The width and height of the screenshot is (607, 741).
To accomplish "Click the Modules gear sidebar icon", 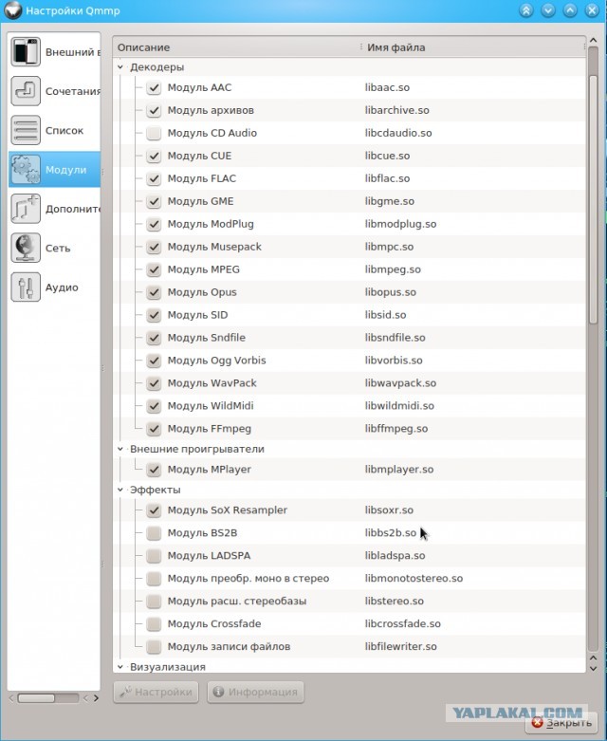I will 26,170.
